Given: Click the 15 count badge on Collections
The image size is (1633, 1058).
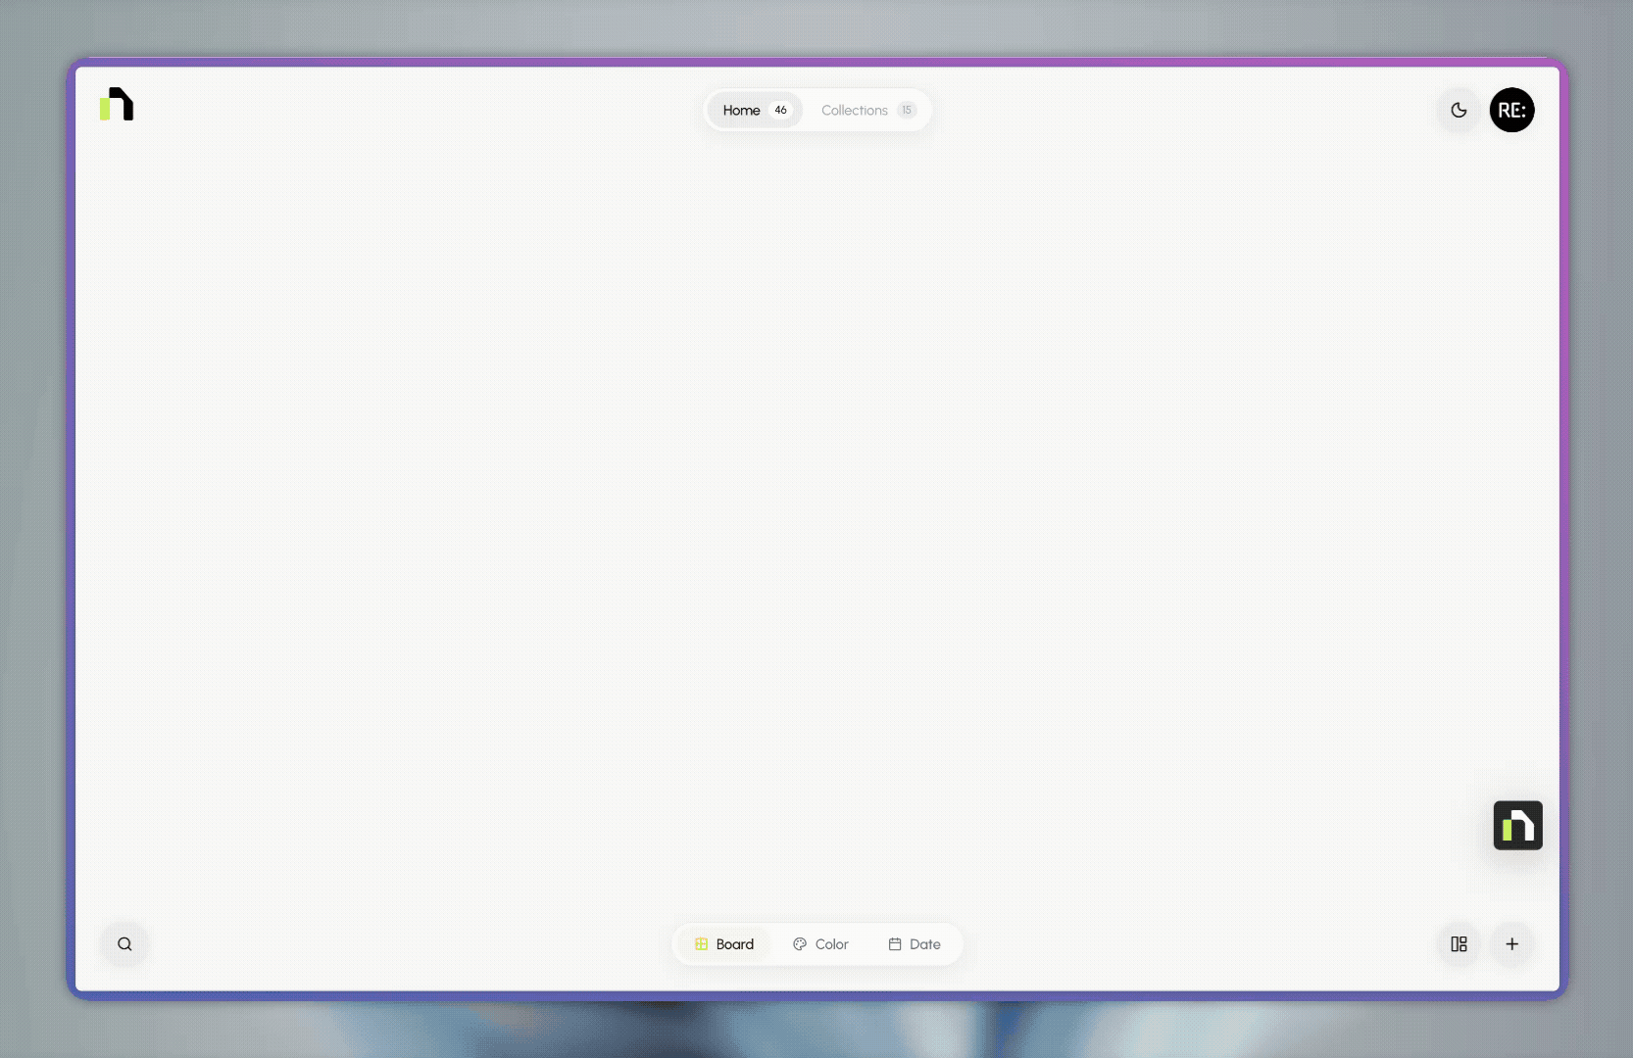Looking at the screenshot, I should [907, 110].
